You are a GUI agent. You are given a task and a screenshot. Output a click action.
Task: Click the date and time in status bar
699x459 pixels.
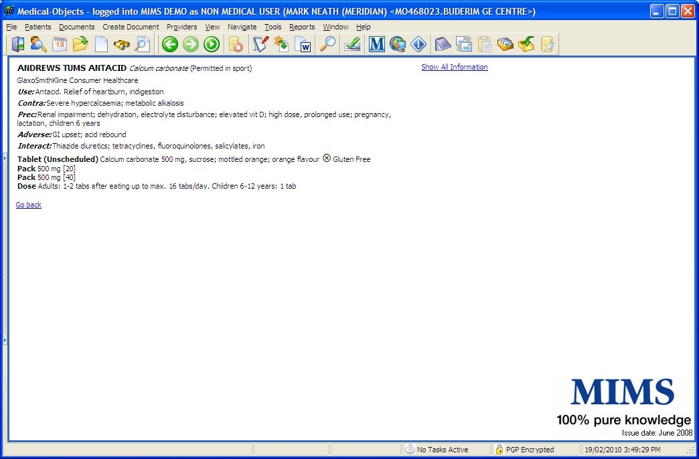tap(622, 449)
